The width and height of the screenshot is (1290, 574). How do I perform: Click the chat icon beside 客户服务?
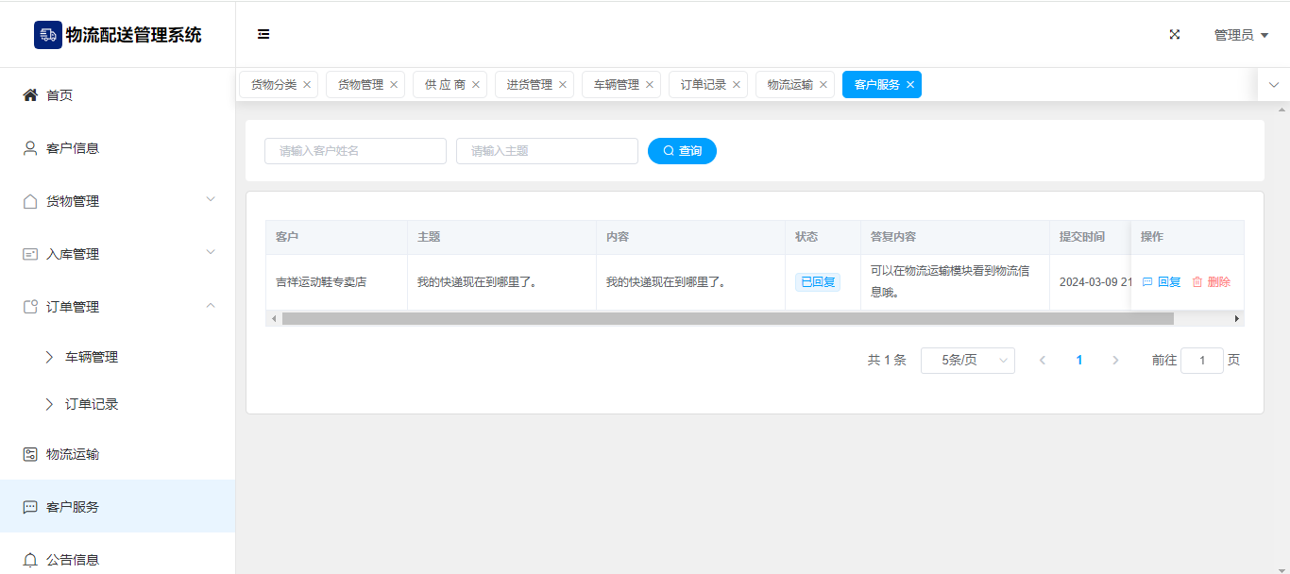click(x=30, y=507)
